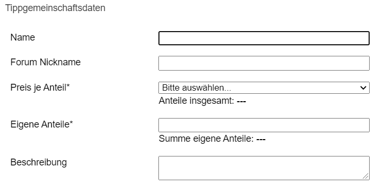Click the asterisk after Eigene Anteile
This screenshot has width=376, height=196.
pyautogui.click(x=71, y=123)
